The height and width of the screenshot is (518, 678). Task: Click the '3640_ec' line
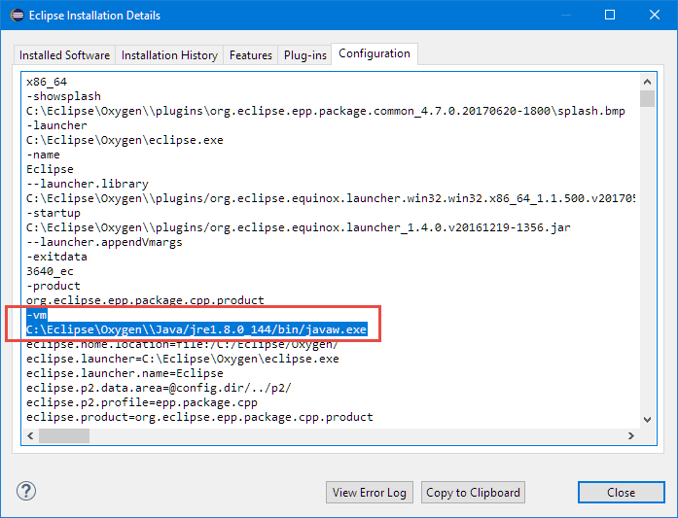pos(50,271)
